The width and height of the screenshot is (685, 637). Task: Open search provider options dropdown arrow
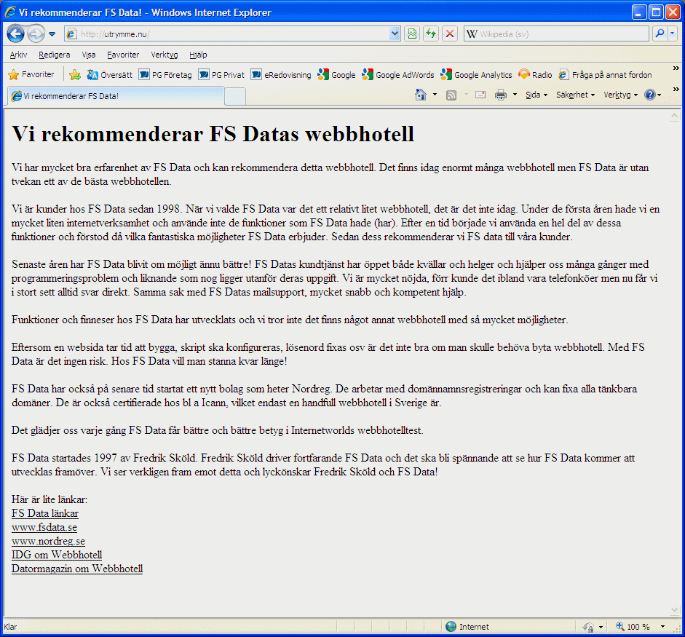[673, 33]
